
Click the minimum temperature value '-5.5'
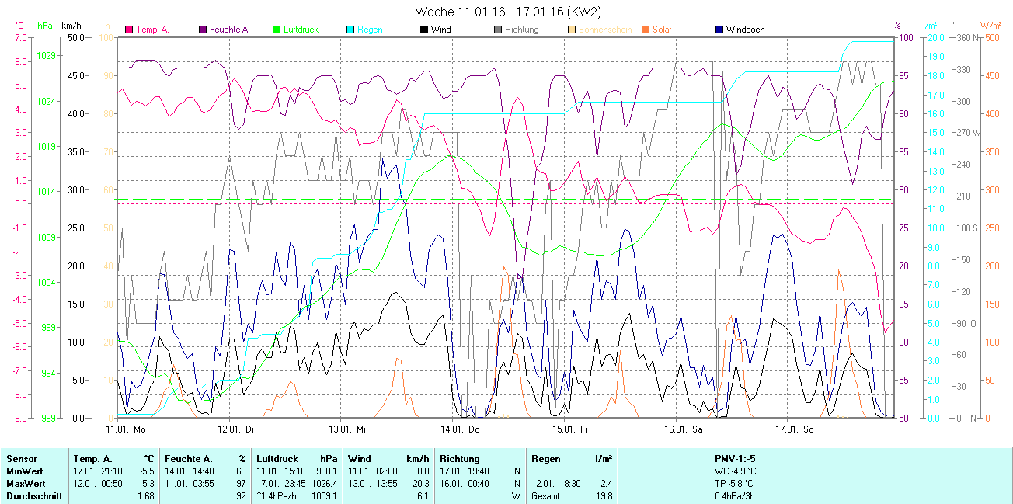click(x=147, y=471)
